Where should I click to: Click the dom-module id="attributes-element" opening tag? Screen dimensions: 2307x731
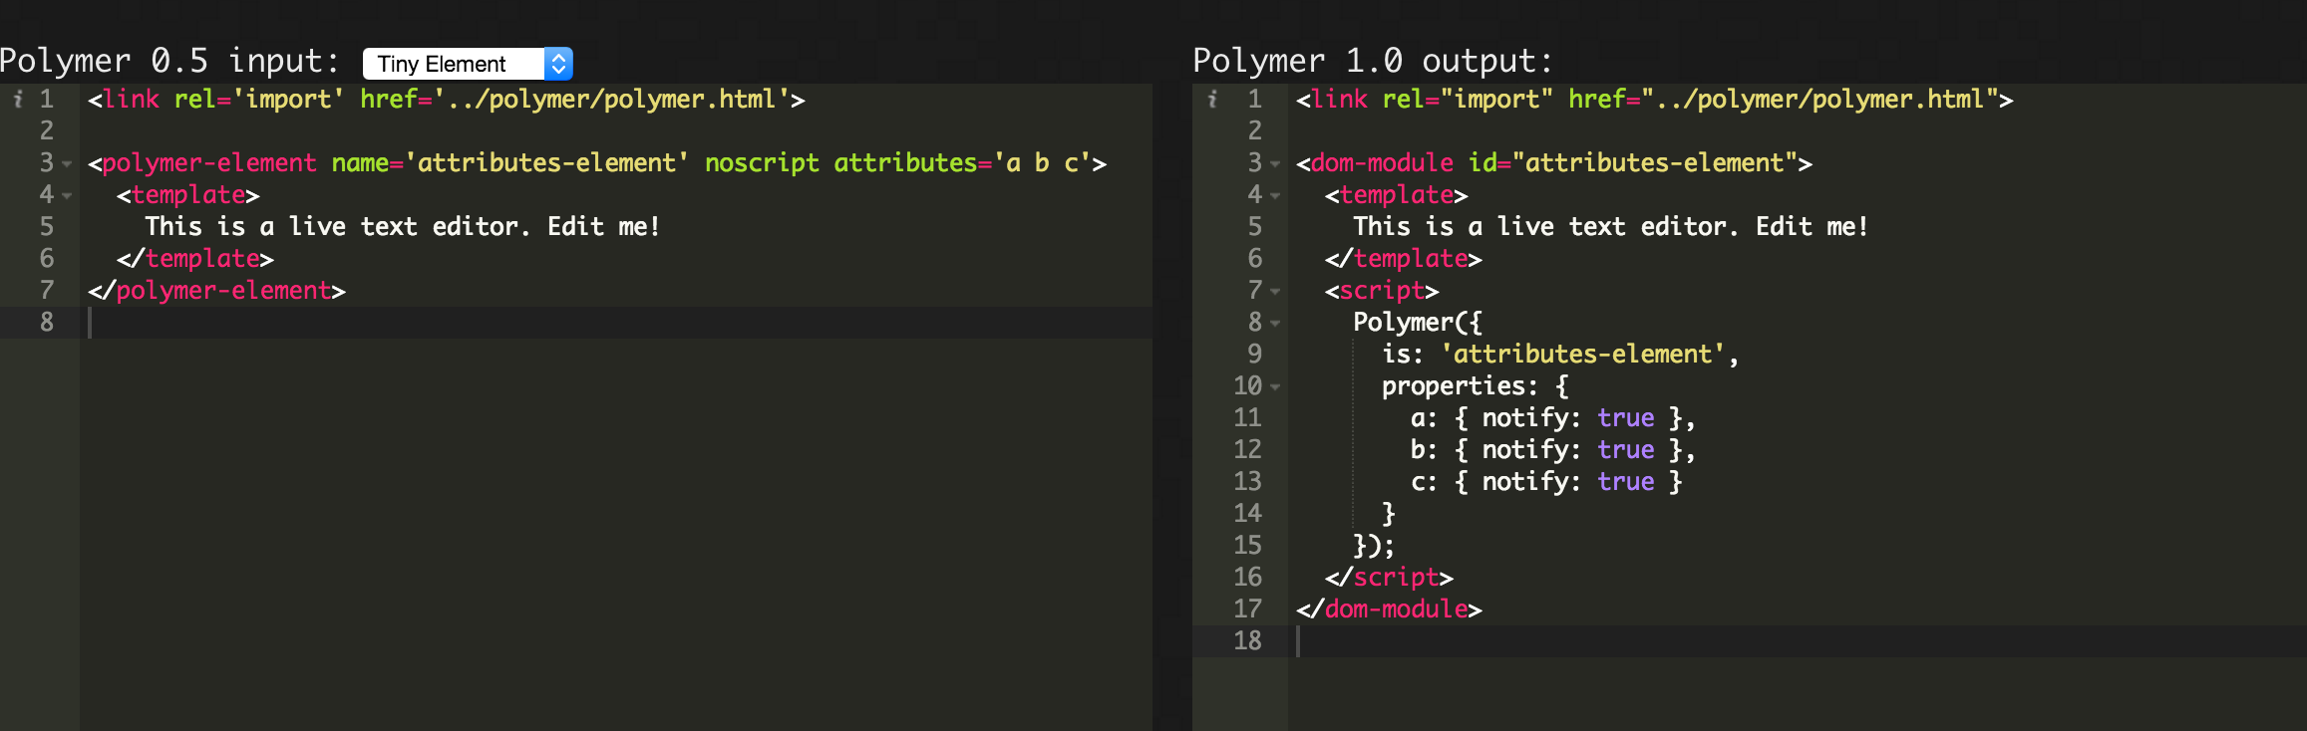[x=1554, y=162]
